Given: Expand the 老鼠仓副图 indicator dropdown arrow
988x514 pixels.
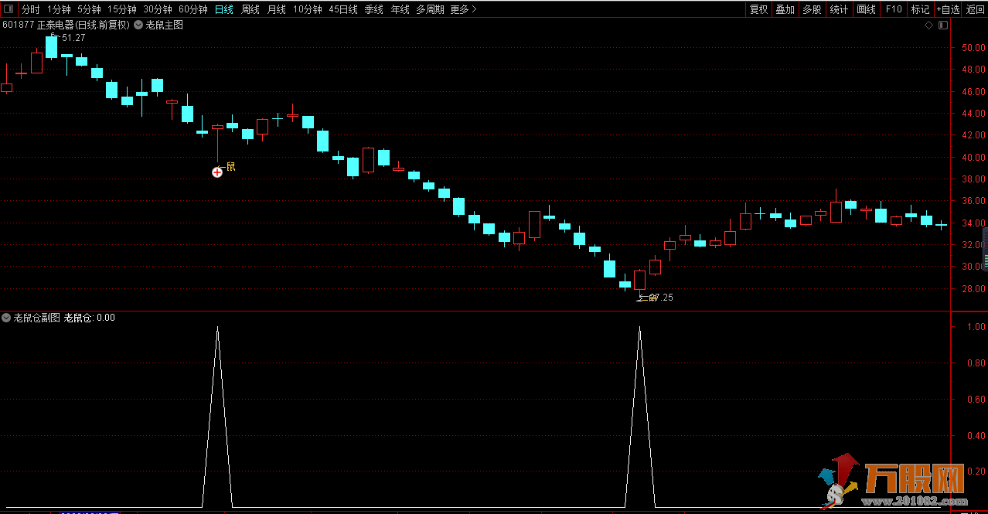Looking at the screenshot, I should coord(6,318).
